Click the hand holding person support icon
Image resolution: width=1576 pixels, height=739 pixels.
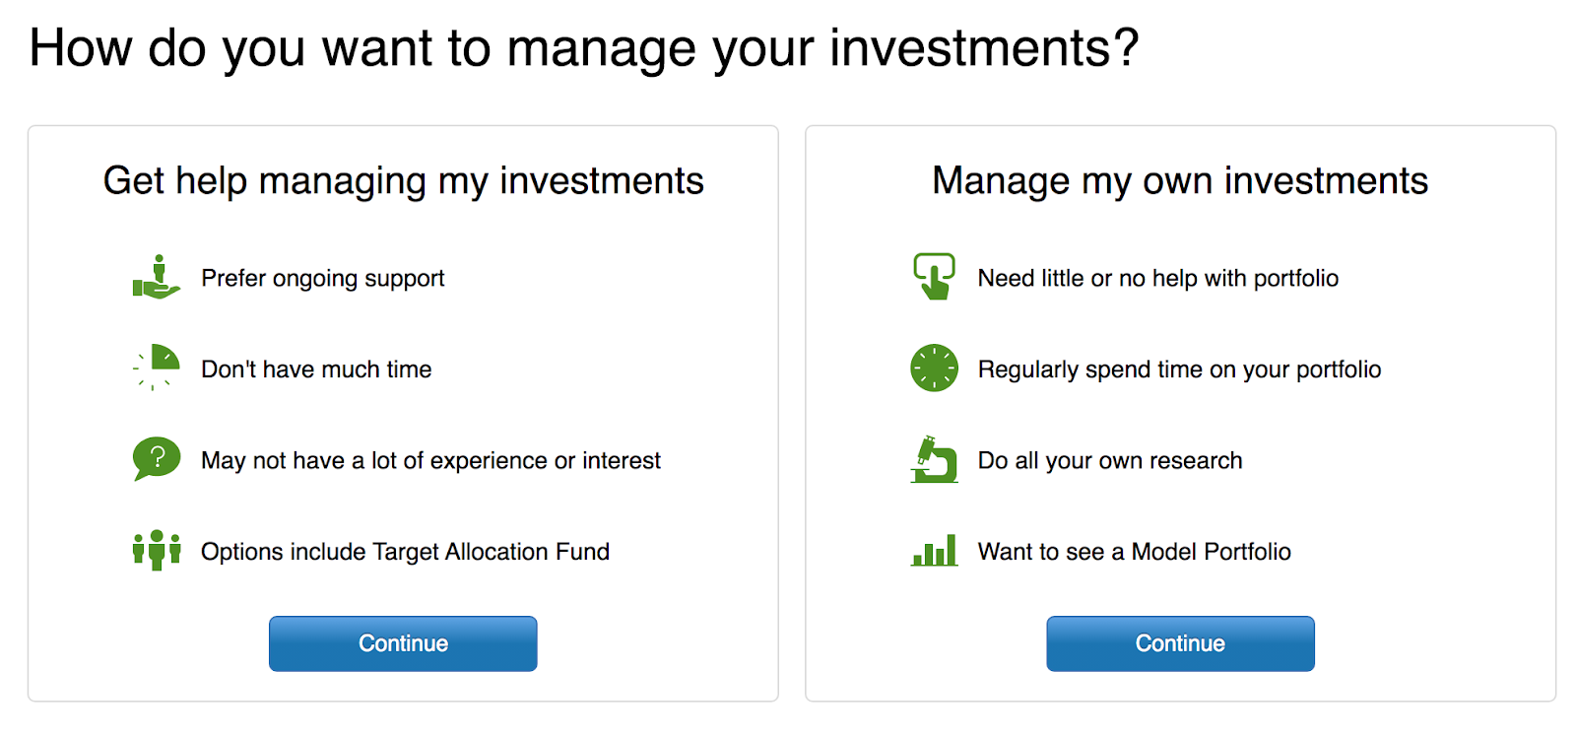[157, 278]
